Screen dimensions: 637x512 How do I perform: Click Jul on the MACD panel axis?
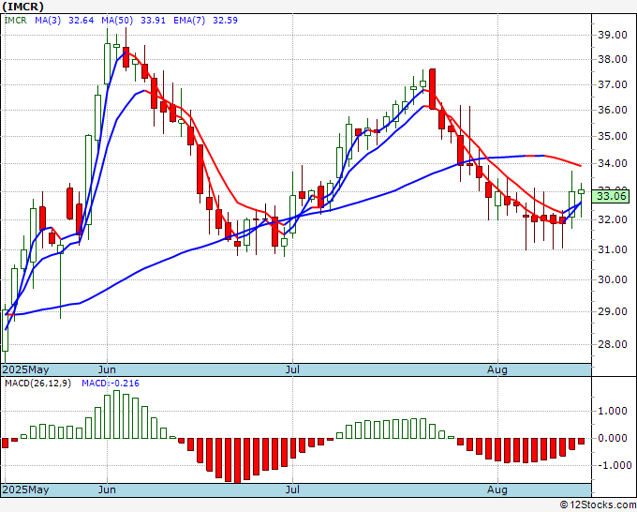point(292,489)
